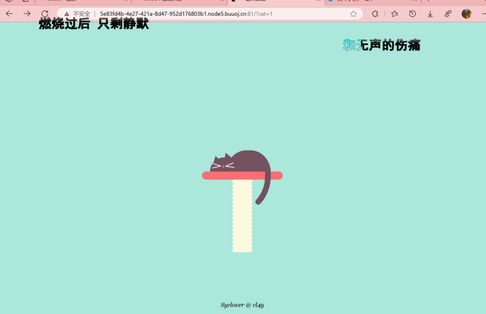
Task: Click the Browser Essentials icon
Action: [374, 14]
